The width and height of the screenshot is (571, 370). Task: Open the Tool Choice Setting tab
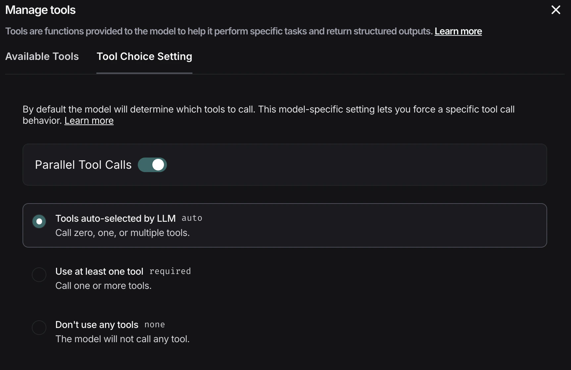click(144, 57)
